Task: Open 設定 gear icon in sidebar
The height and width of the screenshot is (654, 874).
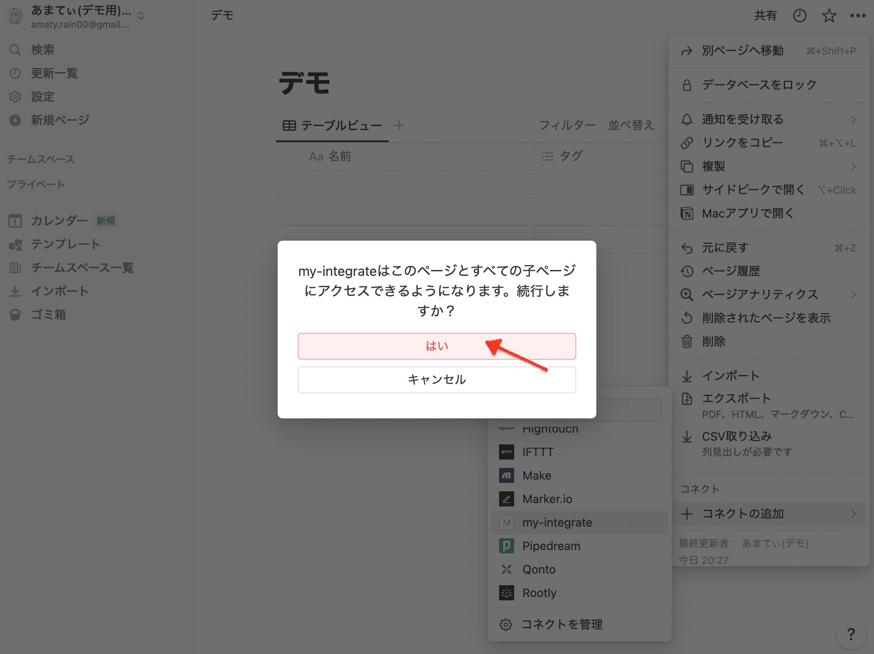Action: click(15, 97)
